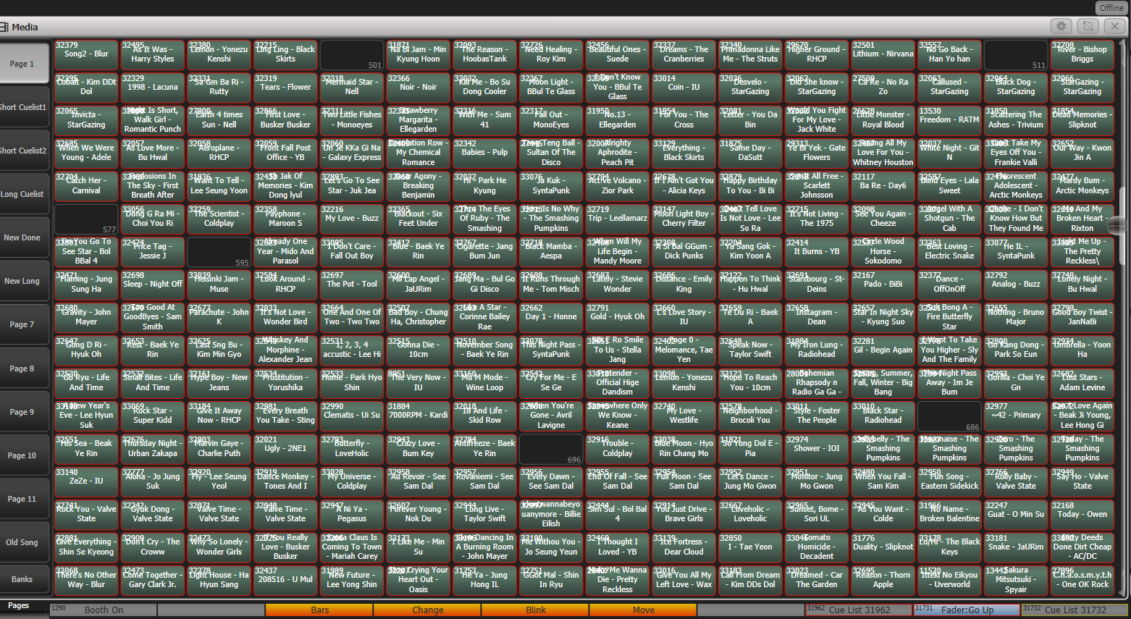This screenshot has width=1131, height=619.
Task: Select the Coin - IU tile
Action: coord(684,88)
